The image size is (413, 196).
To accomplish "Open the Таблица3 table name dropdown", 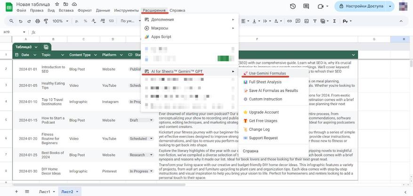I will 36,47.
